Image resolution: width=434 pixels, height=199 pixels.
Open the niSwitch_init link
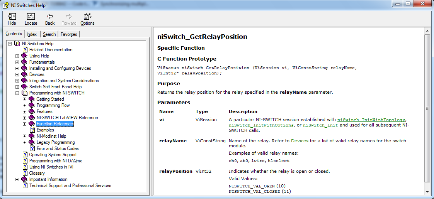click(320, 125)
